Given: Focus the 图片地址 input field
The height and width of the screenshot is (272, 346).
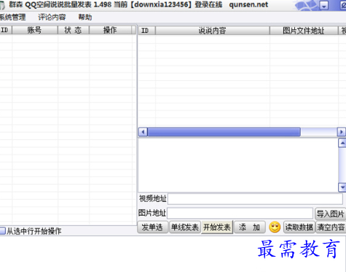Looking at the screenshot, I should click(240, 213).
